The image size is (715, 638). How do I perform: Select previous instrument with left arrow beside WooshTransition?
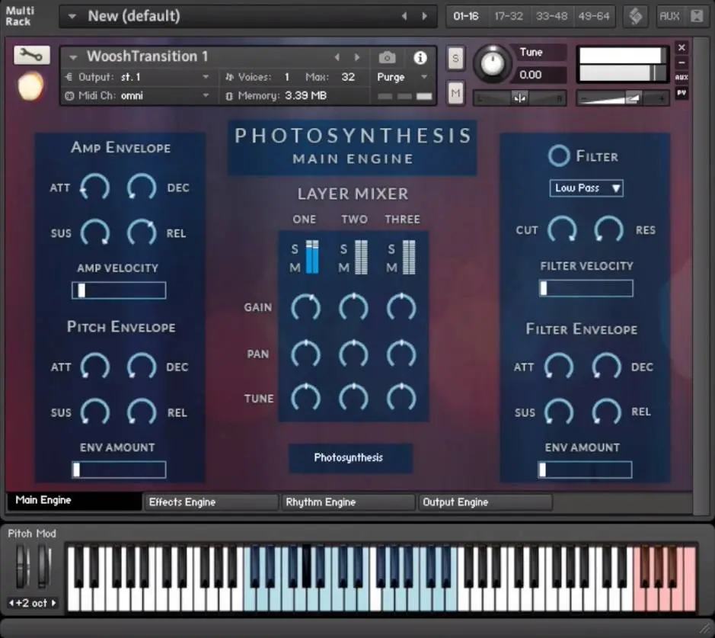337,57
